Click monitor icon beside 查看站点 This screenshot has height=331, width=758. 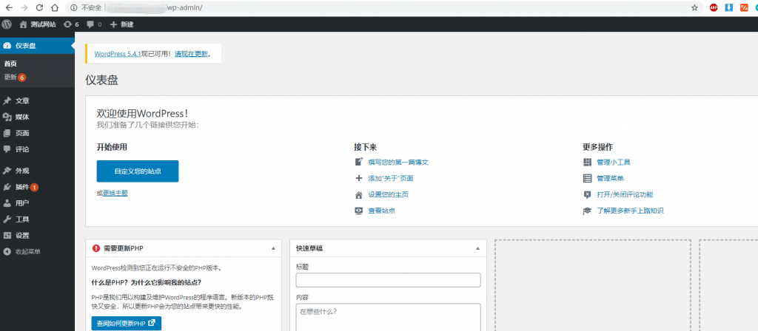click(359, 211)
